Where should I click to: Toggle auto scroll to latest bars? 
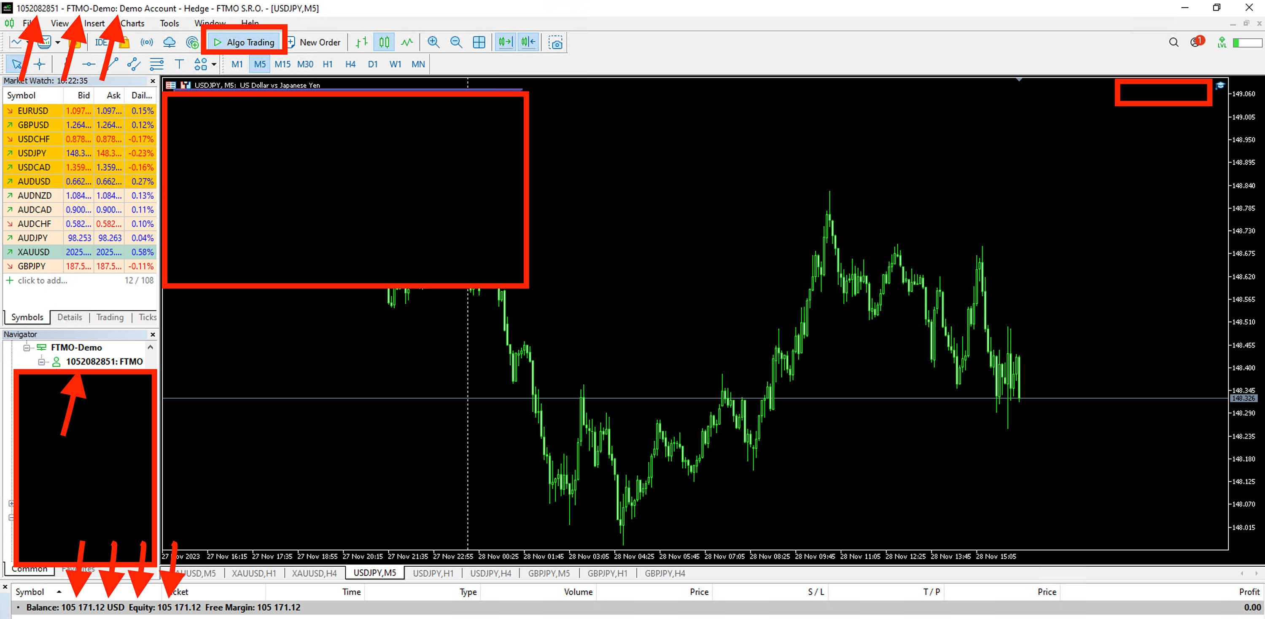click(504, 42)
